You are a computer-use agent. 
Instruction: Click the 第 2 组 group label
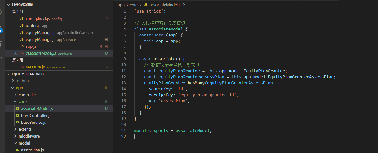pyautogui.click(x=18, y=60)
